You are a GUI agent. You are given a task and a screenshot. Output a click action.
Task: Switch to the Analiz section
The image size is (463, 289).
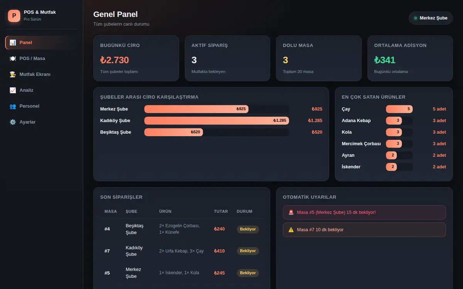[x=41, y=90]
